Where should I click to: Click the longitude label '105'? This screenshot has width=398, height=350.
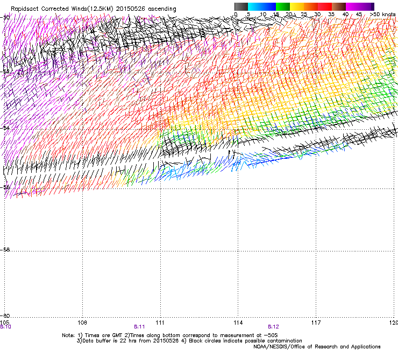[x=4, y=323]
